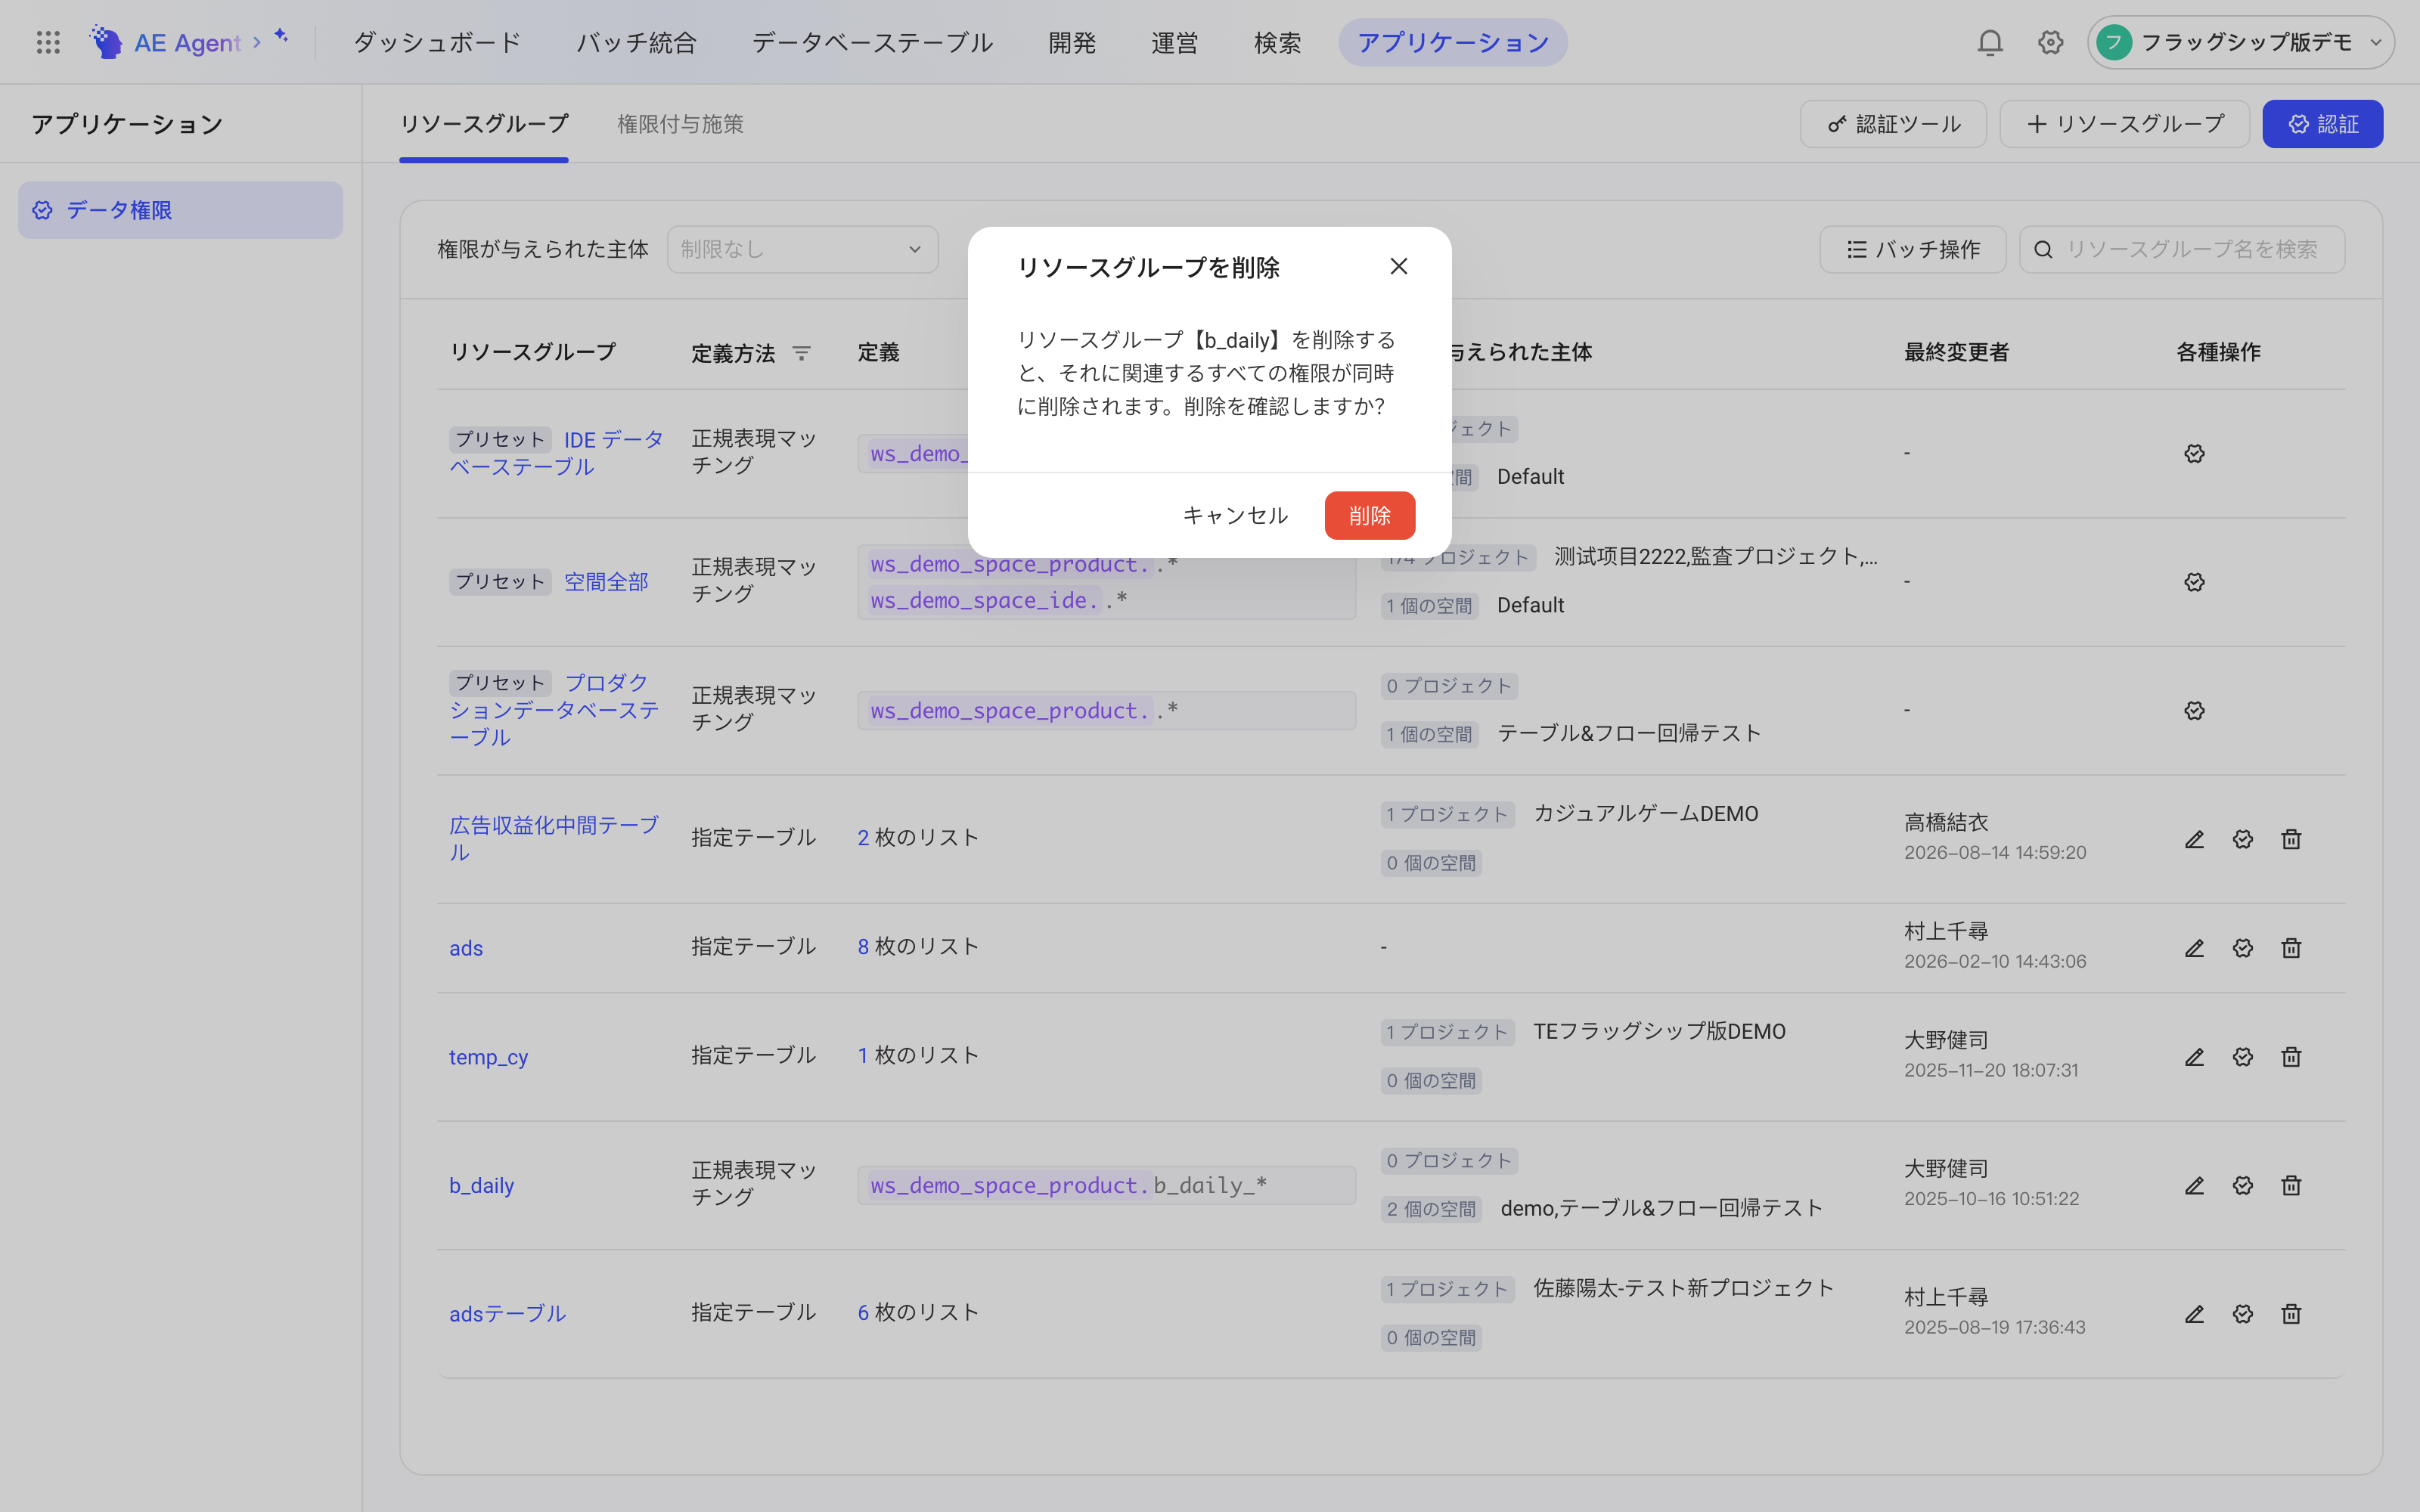The width and height of the screenshot is (2420, 1512).
Task: Click the 認証ツール button
Action: pyautogui.click(x=1893, y=124)
